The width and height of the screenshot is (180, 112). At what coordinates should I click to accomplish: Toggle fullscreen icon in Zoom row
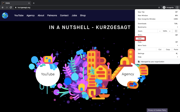[176, 31]
